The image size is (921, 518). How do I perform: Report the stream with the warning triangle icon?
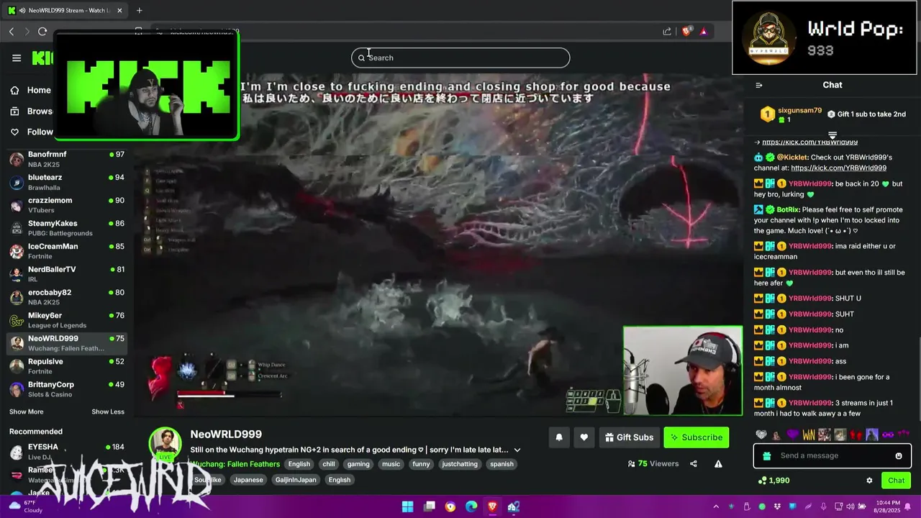coord(718,464)
